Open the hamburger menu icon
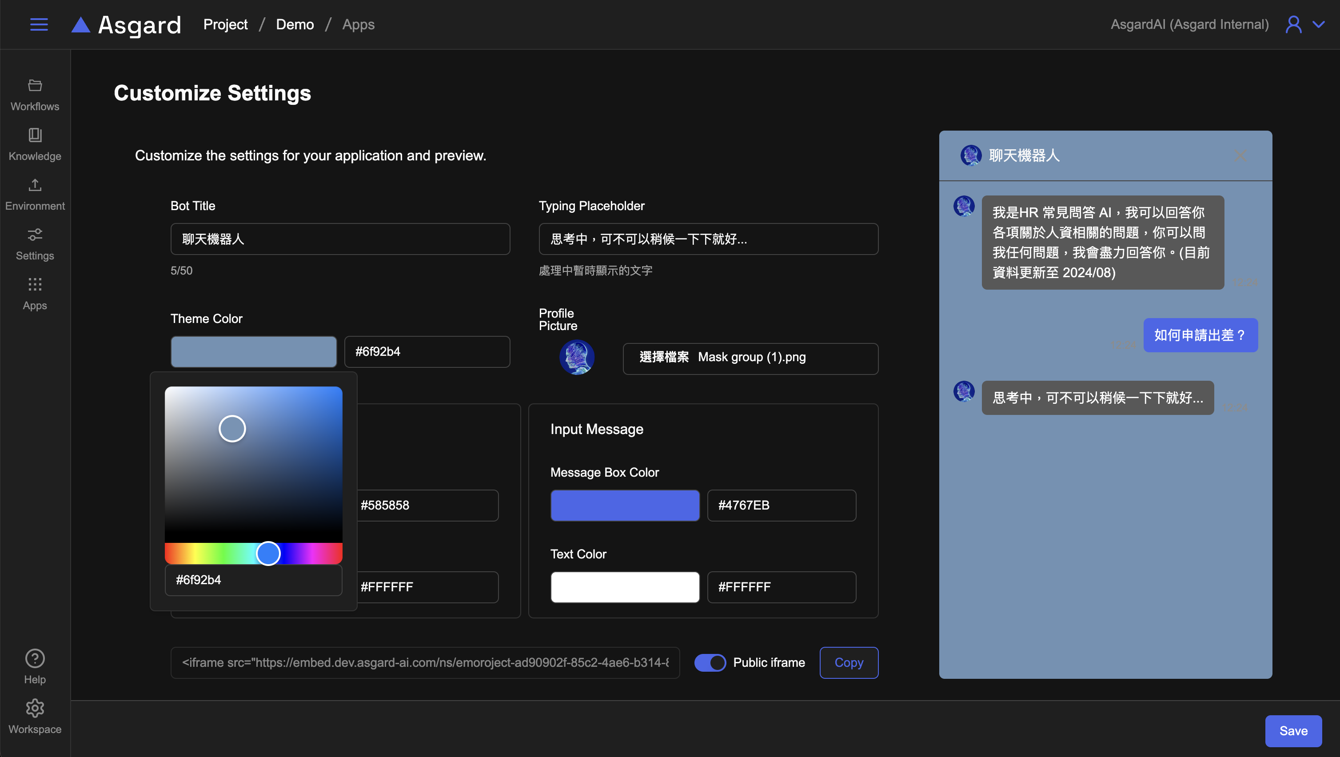This screenshot has height=757, width=1340. tap(39, 24)
